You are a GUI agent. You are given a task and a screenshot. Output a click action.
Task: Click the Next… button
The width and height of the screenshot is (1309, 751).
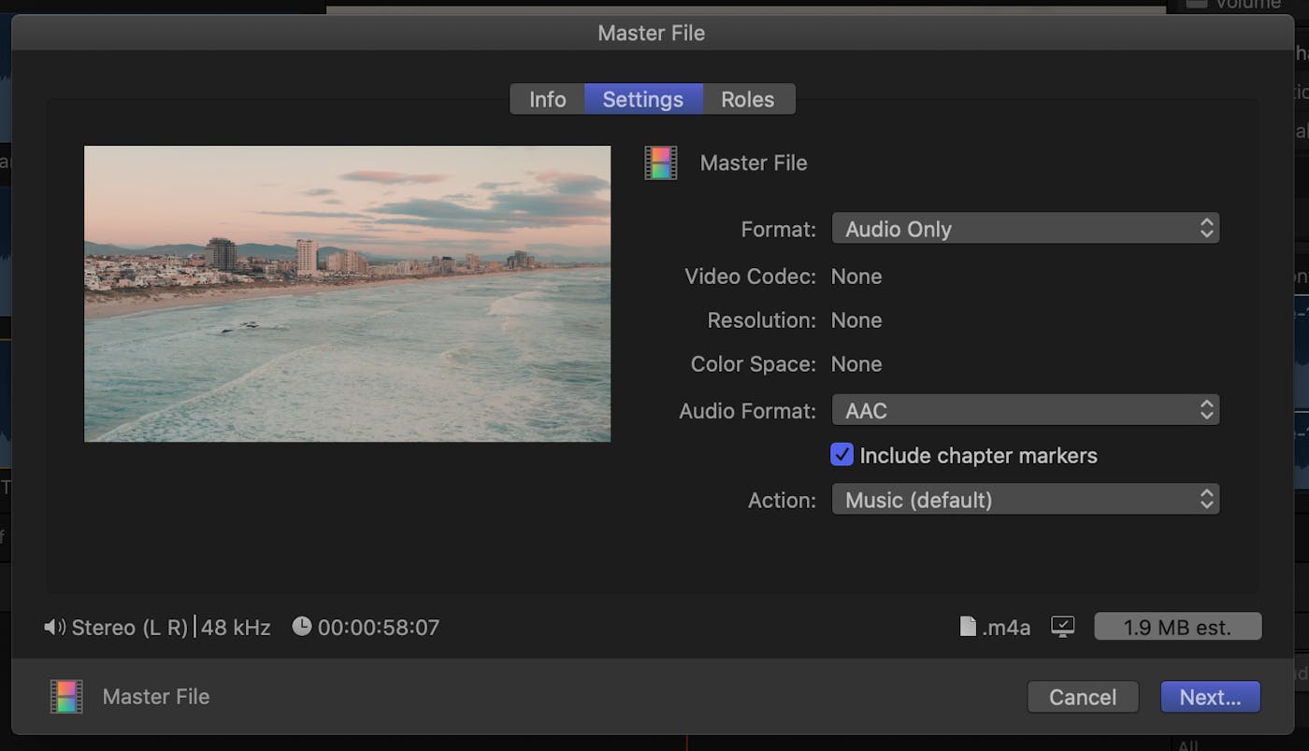(x=1211, y=697)
